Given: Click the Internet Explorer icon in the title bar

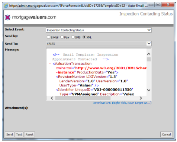Looking at the screenshot, I should click(6, 6).
